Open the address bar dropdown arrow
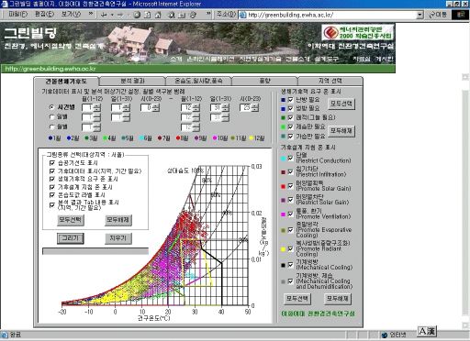The width and height of the screenshot is (470, 341). point(420,15)
